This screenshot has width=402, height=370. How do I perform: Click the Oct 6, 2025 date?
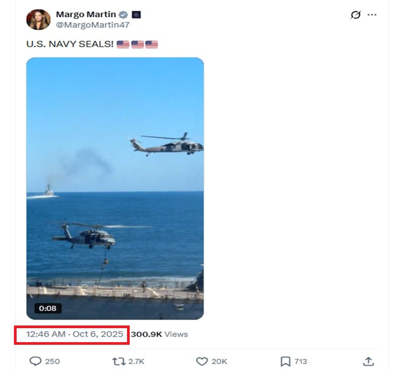pos(98,334)
